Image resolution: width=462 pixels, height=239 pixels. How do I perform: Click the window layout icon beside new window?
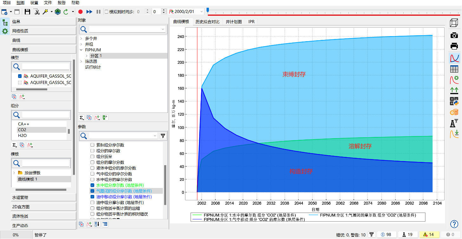point(17,12)
